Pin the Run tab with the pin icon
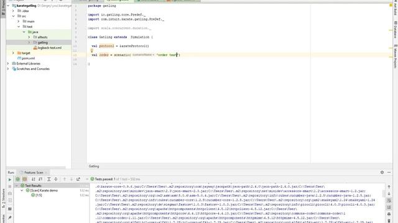The width and height of the screenshot is (398, 223). coord(10,217)
